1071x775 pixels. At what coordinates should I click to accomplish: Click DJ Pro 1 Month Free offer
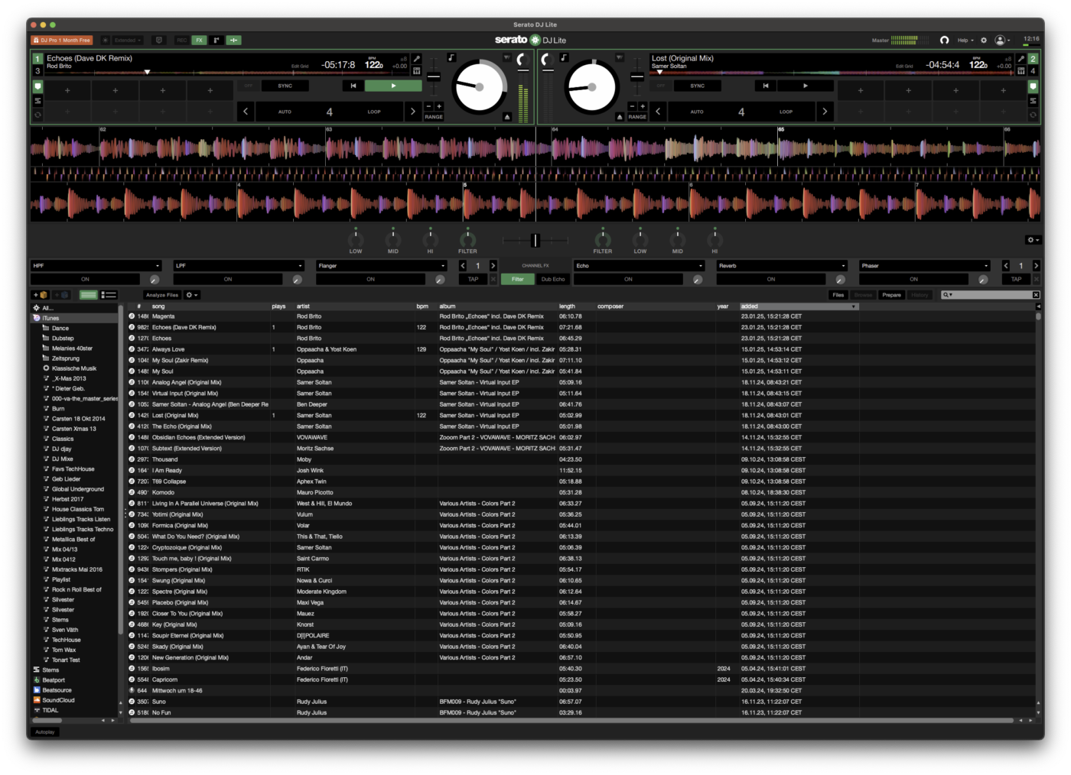point(62,40)
